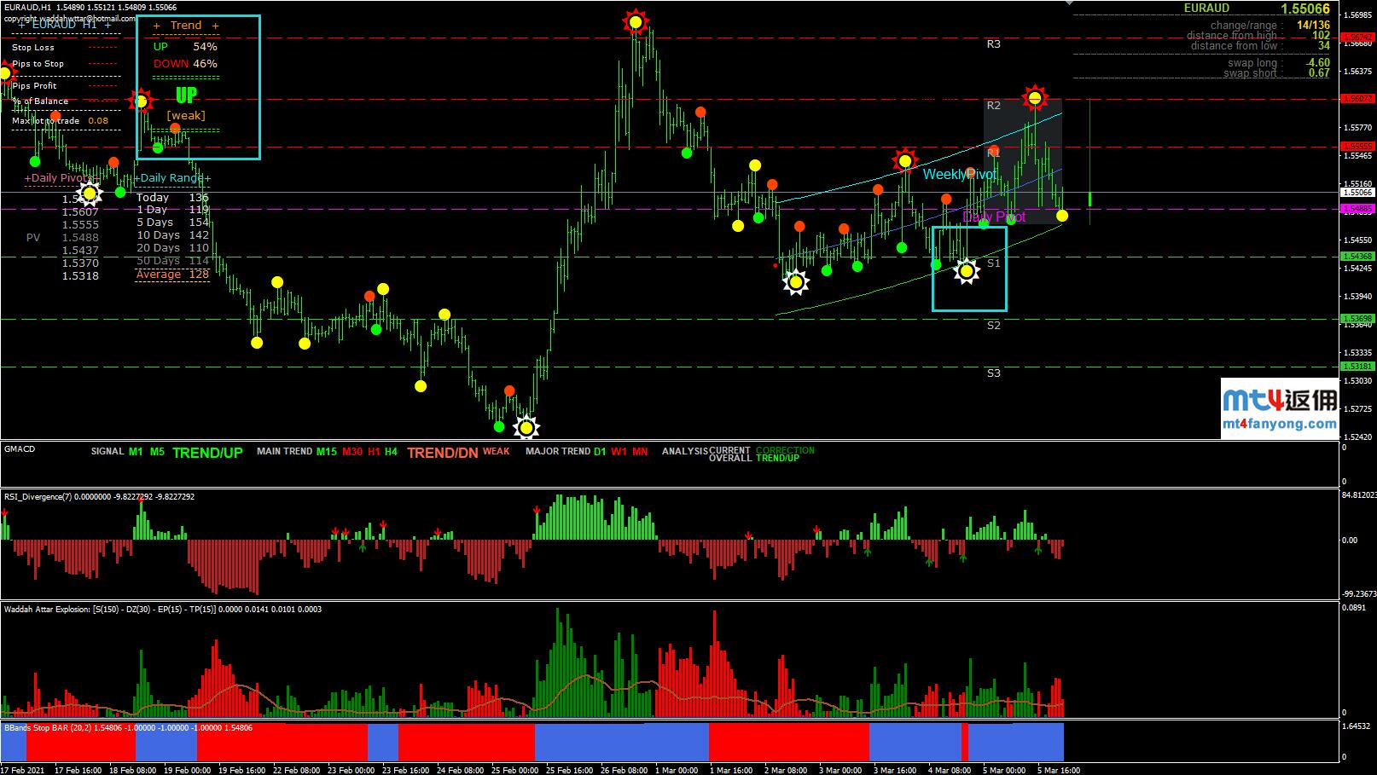This screenshot has height=775, width=1377.
Task: Select the Weekly Pivot label
Action: (959, 174)
